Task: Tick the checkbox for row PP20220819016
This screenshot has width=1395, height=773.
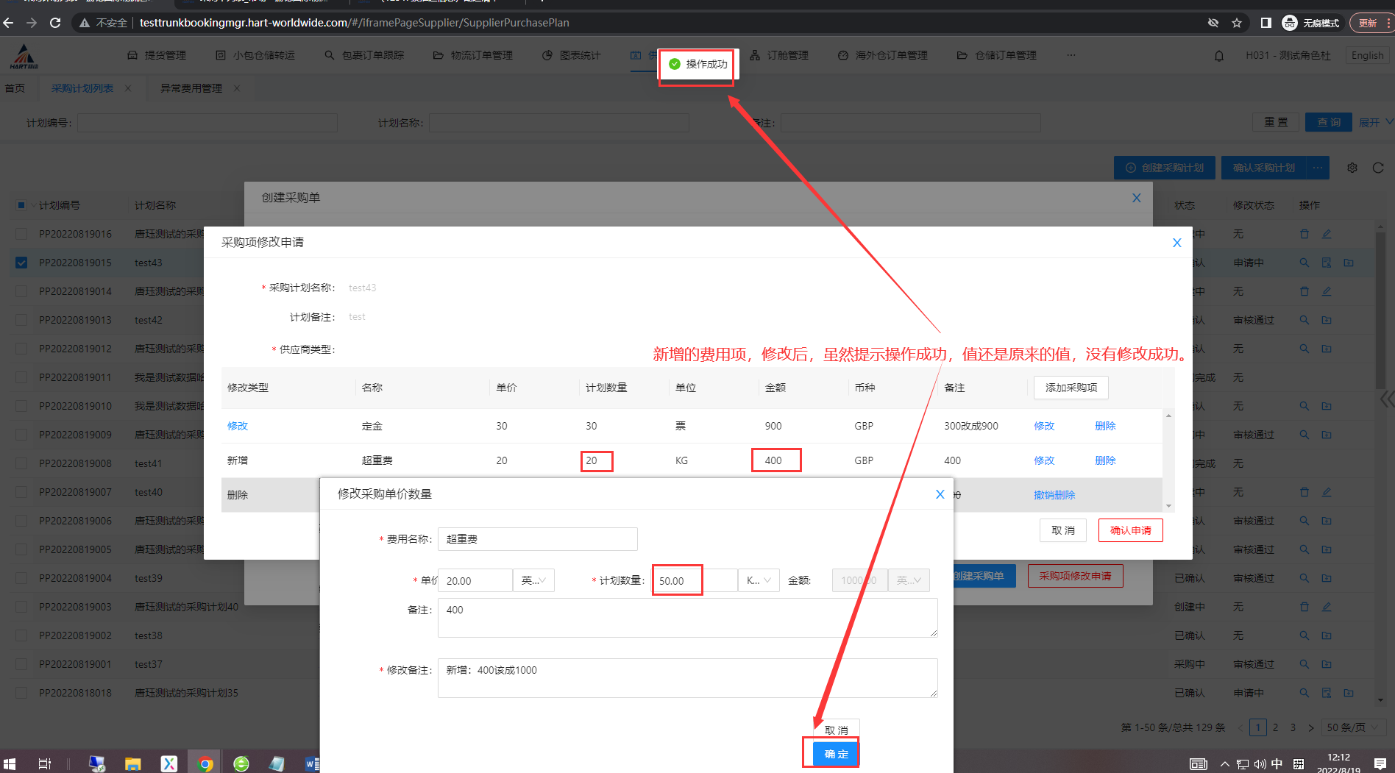Action: click(21, 234)
